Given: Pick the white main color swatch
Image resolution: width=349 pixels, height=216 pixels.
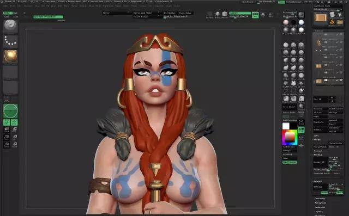Looking at the screenshot, I should click(286, 126).
